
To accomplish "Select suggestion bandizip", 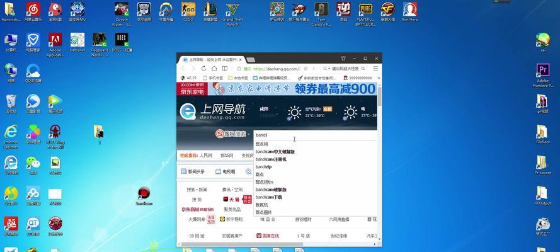I will coord(263,167).
